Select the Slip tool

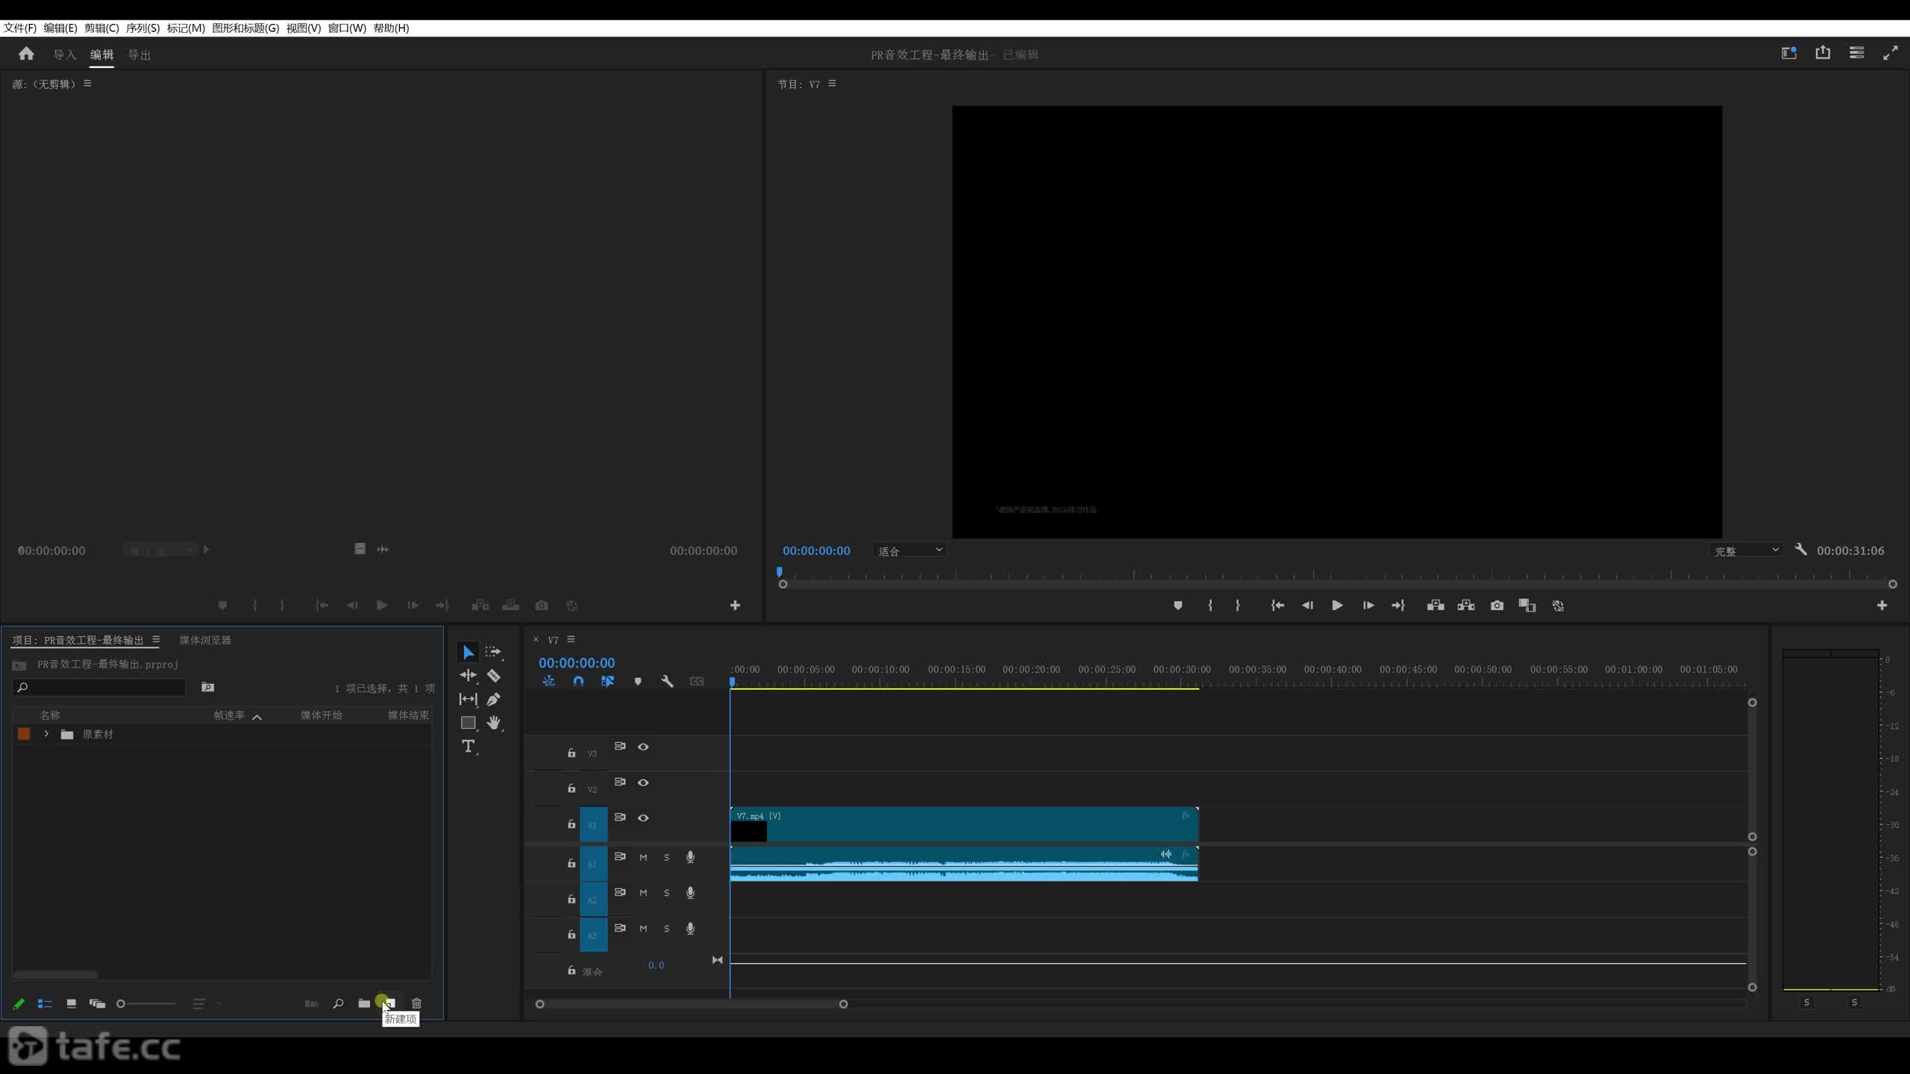(468, 700)
